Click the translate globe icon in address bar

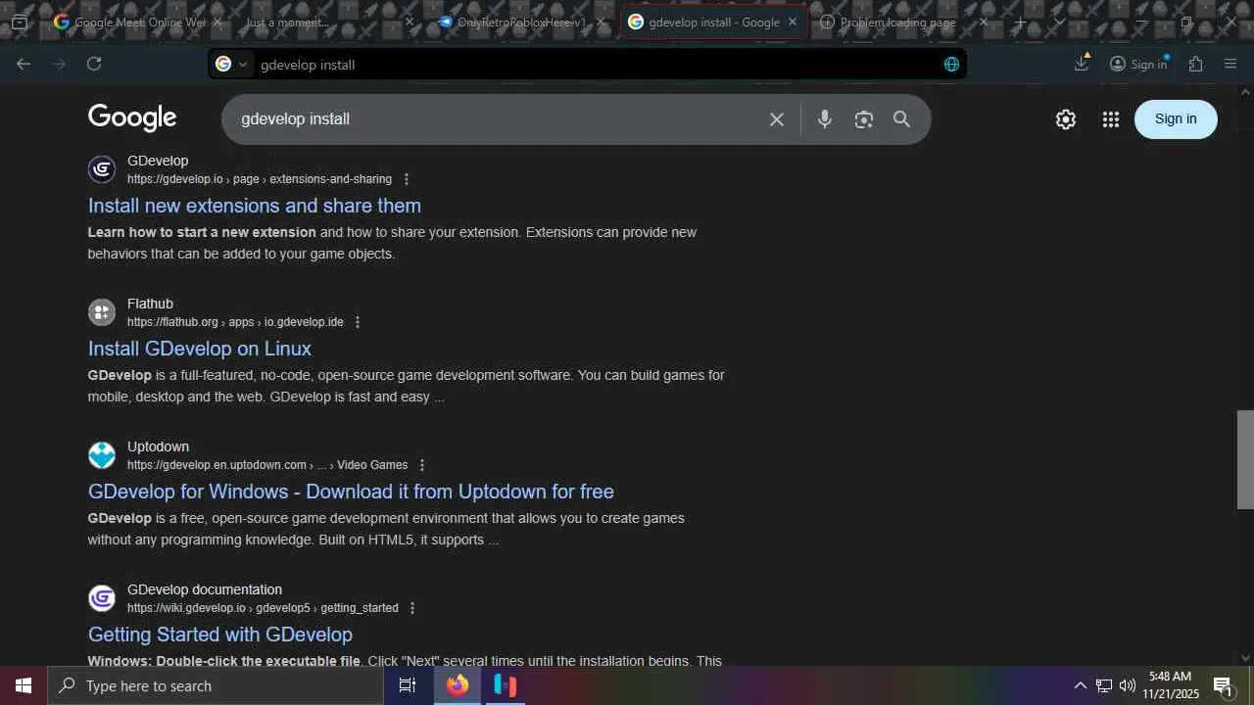click(x=951, y=64)
